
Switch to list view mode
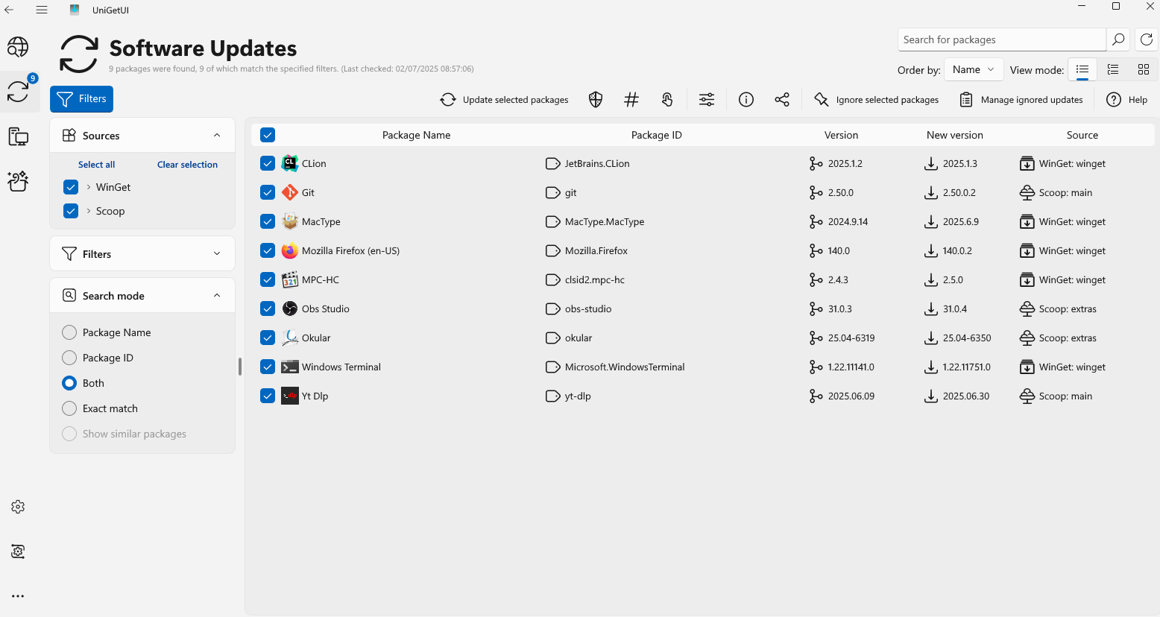click(1082, 69)
